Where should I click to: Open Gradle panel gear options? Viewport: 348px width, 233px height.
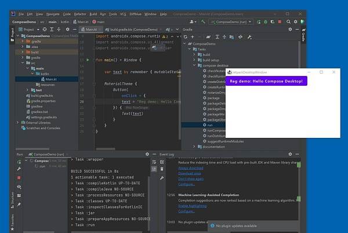tap(290, 29)
